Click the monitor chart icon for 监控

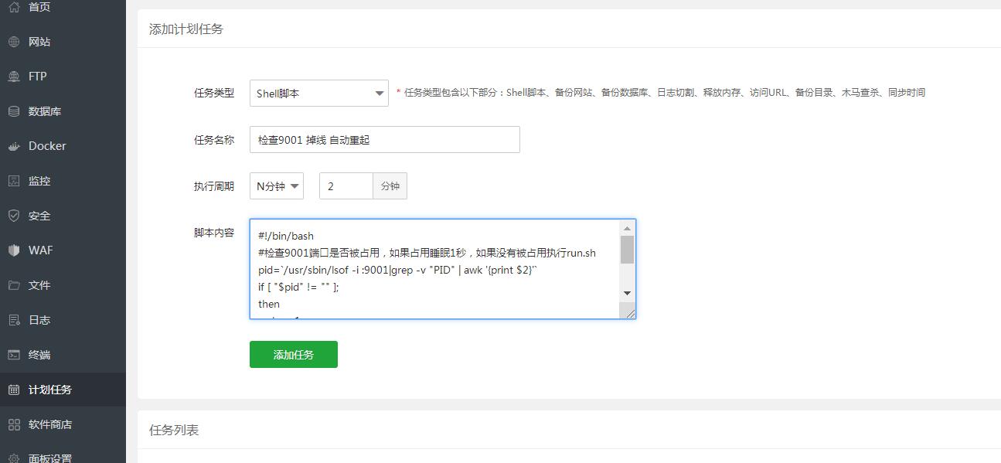click(x=14, y=181)
